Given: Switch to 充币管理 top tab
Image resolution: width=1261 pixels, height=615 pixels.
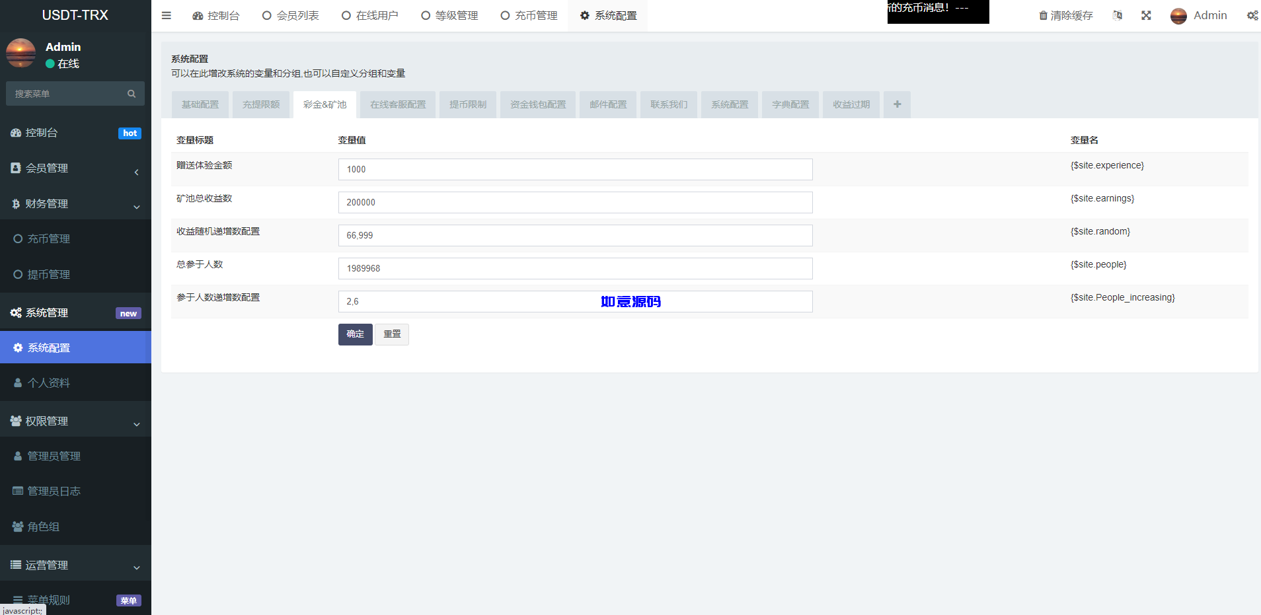Looking at the screenshot, I should 529,15.
